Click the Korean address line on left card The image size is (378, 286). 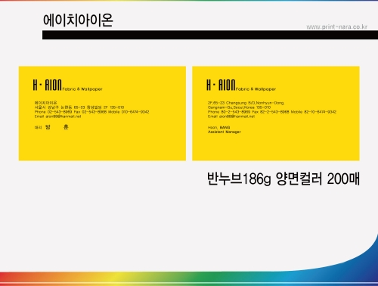pyautogui.click(x=79, y=107)
